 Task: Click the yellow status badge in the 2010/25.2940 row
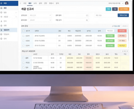point(122,46)
